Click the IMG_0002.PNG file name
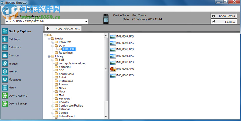The width and height of the screenshot is (248, 126). point(125,69)
